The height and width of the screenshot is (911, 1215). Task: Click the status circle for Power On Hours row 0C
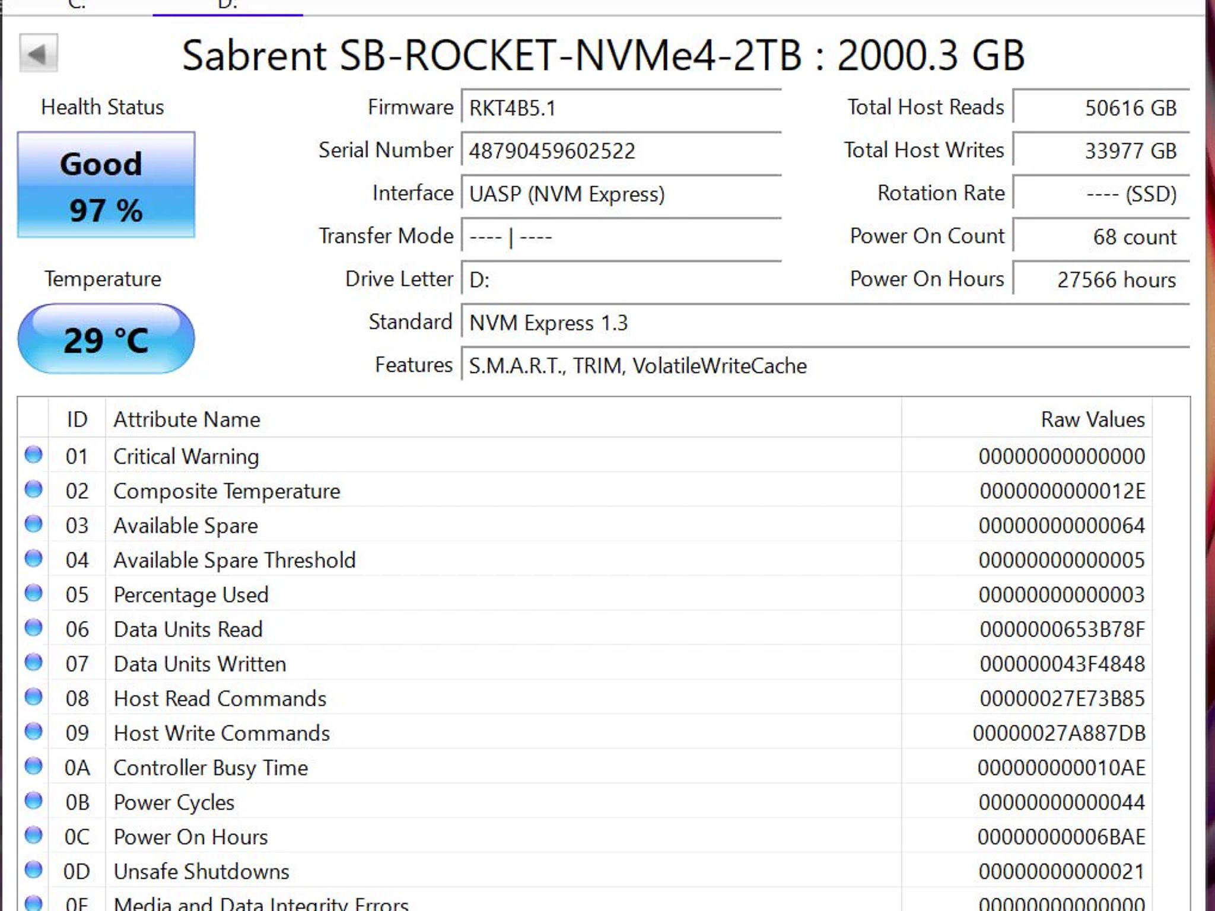coord(34,835)
